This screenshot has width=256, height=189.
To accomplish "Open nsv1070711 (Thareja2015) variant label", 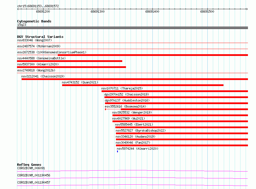I will 122,88.
